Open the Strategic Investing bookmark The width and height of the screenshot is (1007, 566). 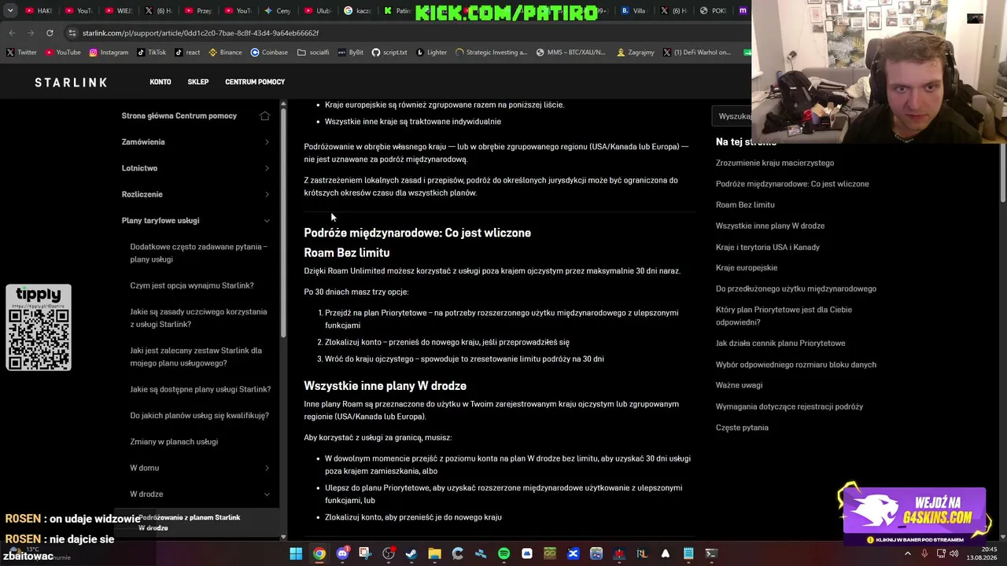click(491, 53)
